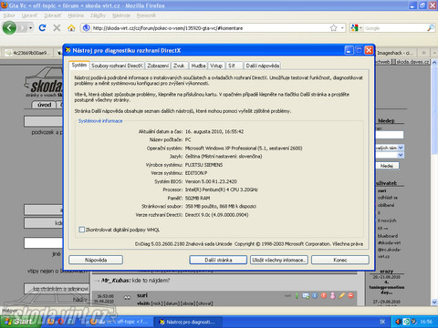Open Firefox's Záložky menu
This screenshot has height=328, width=438.
(98, 15)
